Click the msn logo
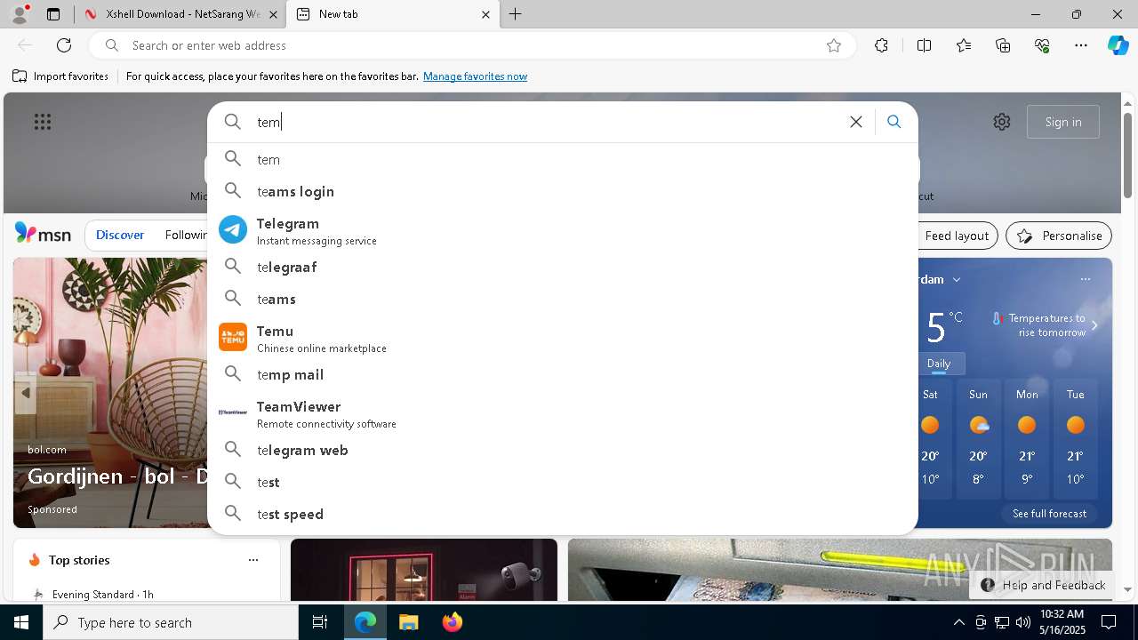This screenshot has width=1138, height=640. [x=43, y=234]
